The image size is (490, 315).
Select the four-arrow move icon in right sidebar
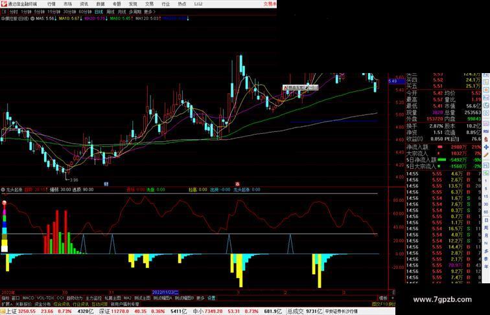[x=486, y=147]
